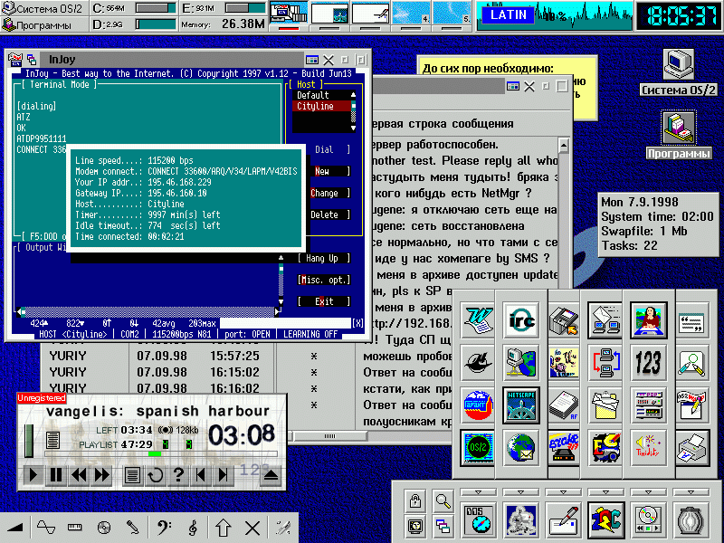Skip to next track in the music player
Screen dimensions: 724x543
[224, 474]
